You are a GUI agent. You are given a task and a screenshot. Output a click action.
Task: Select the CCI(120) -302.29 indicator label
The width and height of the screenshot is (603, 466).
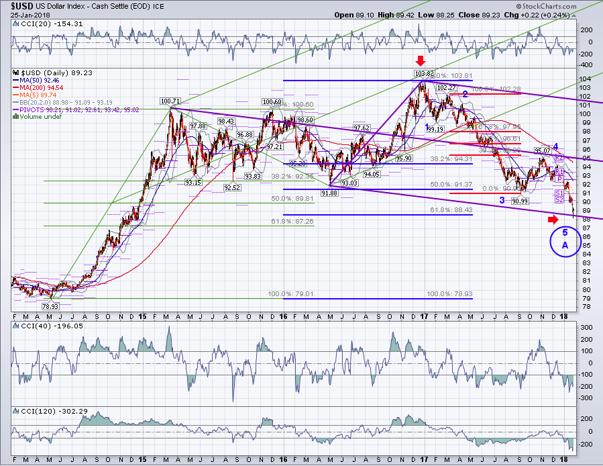54,412
